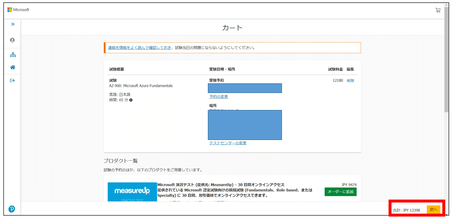Click the yellow 次へ button
453x218 pixels.
pyautogui.click(x=433, y=209)
